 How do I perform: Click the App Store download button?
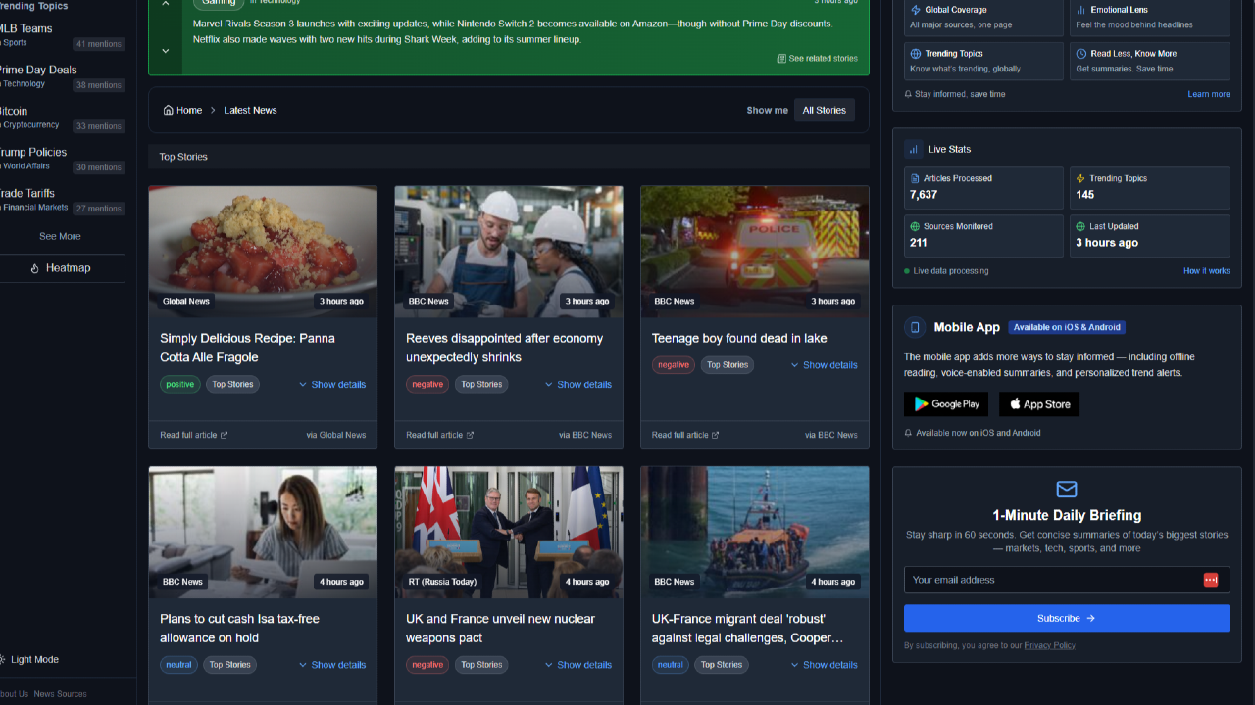pyautogui.click(x=1039, y=404)
